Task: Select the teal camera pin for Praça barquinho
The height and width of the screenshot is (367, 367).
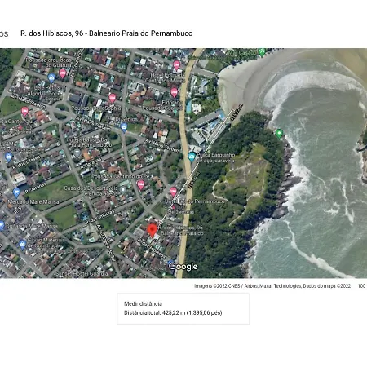Action: [192, 157]
